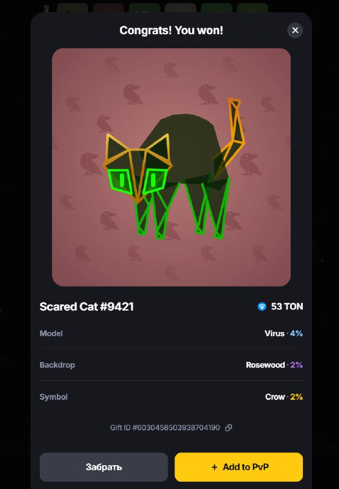Select the Rosewood backdrop value
The image size is (339, 489).
pos(266,365)
